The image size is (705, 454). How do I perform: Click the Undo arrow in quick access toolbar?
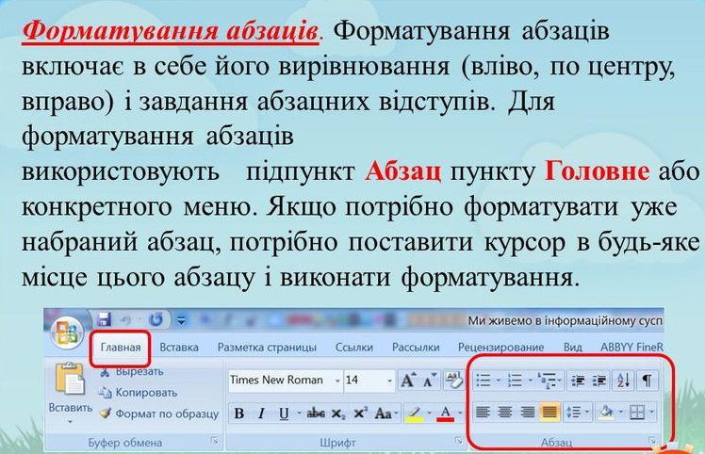point(125,320)
